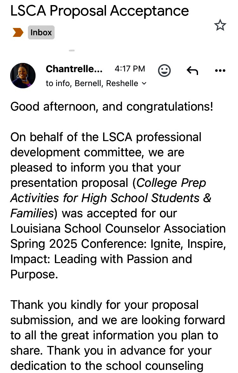Expand recipient details chevron
This screenshot has width=238, height=373.
pyautogui.click(x=144, y=83)
